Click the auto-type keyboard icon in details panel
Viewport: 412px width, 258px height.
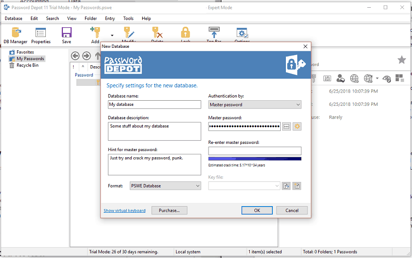pyautogui.click(x=327, y=78)
